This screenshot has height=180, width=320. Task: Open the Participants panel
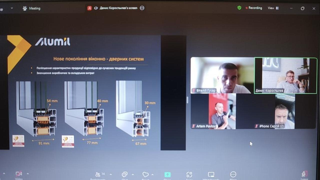[98, 175]
